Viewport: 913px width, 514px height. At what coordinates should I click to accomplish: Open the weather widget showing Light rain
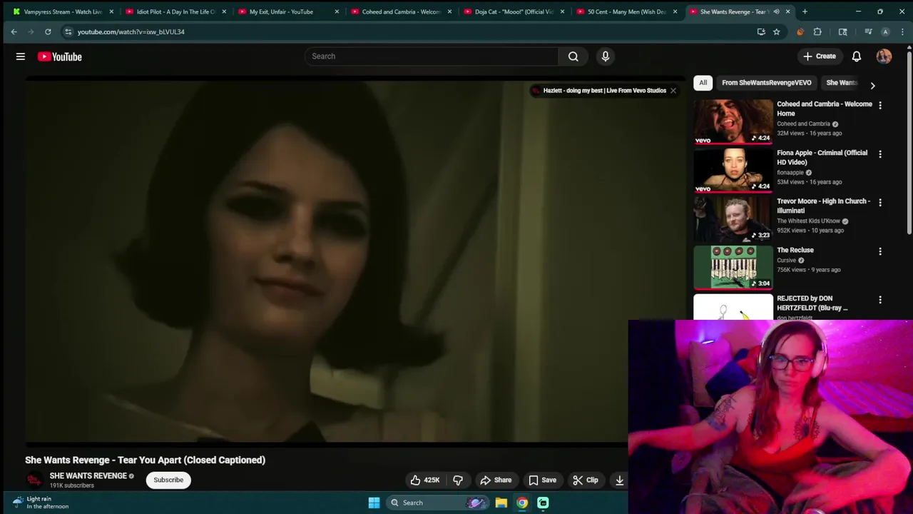click(x=41, y=503)
